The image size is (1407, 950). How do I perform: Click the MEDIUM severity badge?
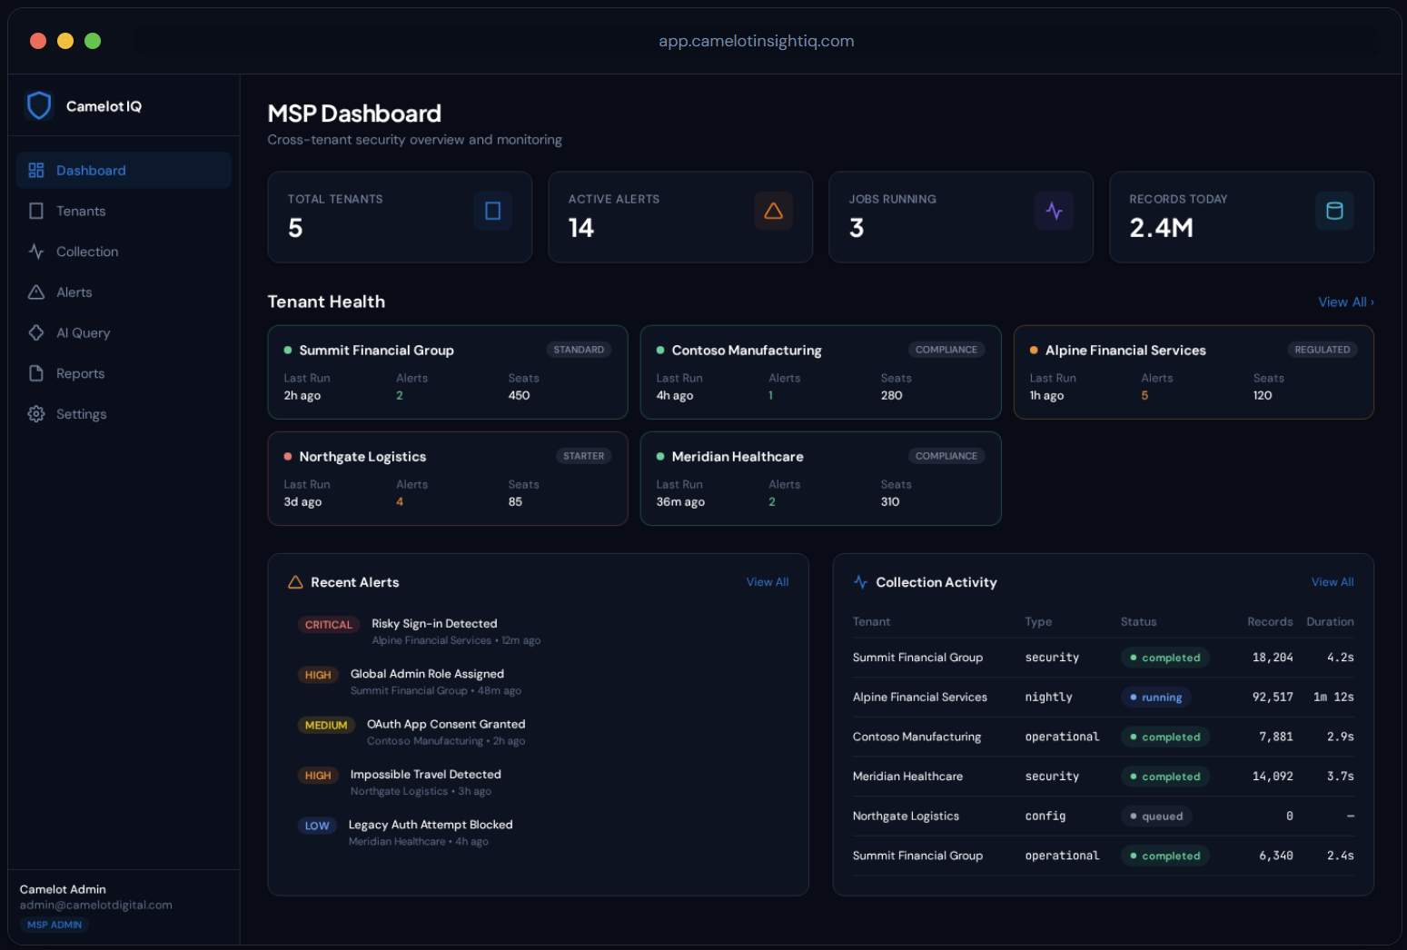coord(326,725)
